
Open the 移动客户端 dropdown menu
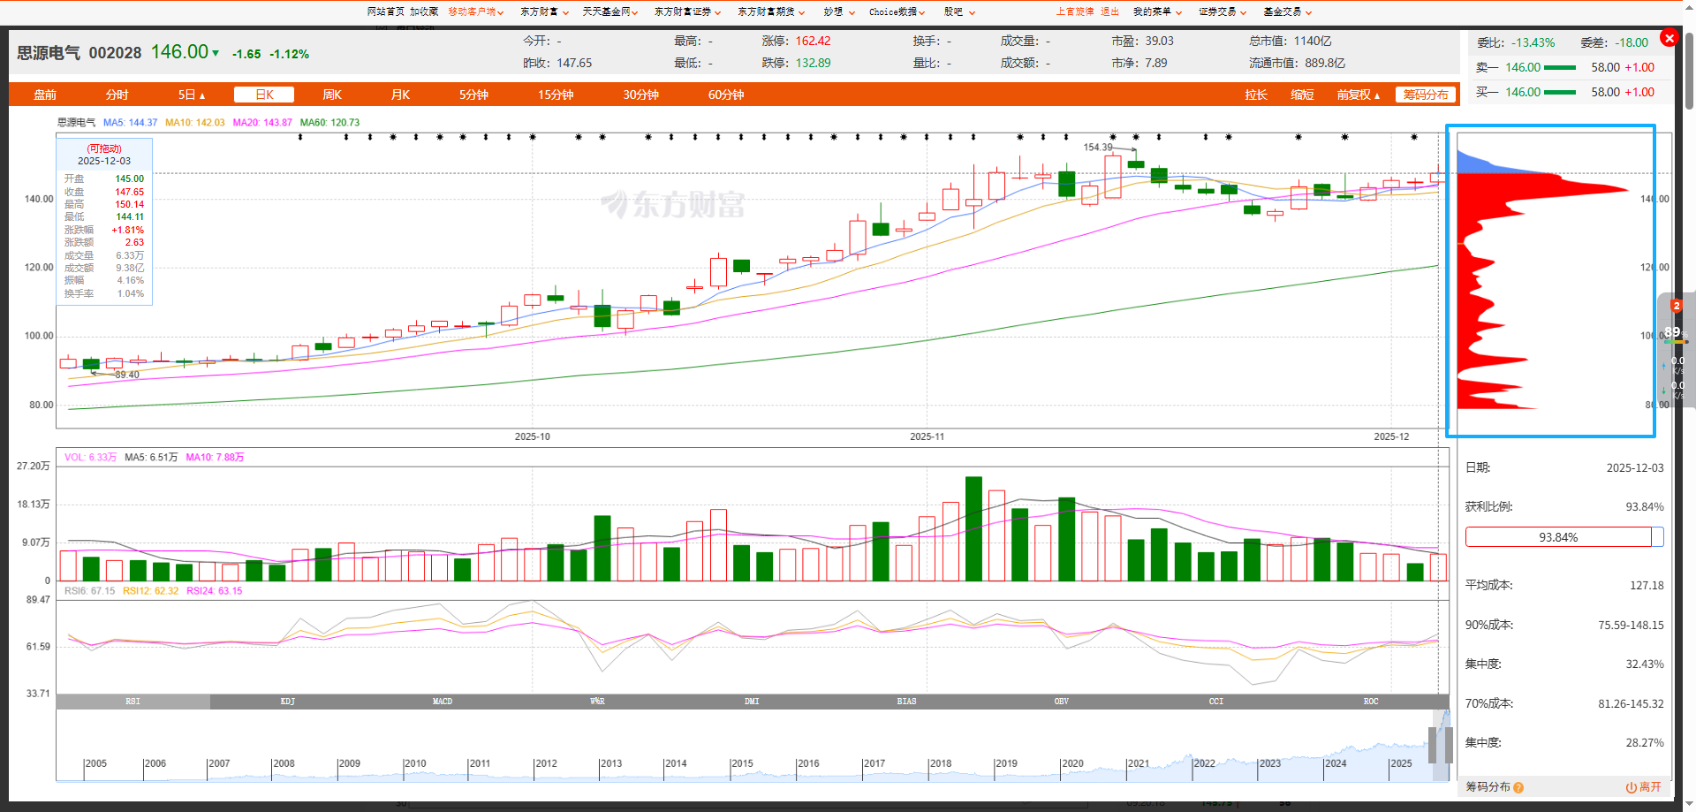(476, 12)
